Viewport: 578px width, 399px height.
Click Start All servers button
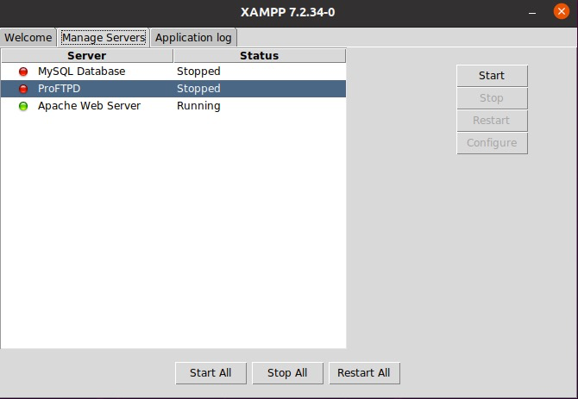coord(210,373)
